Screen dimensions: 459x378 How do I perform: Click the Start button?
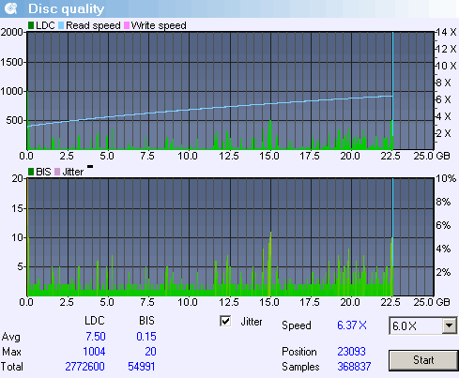(423, 360)
